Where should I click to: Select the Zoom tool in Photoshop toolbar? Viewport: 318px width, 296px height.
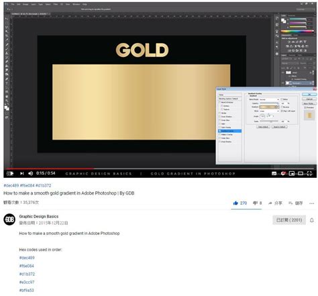click(7, 101)
